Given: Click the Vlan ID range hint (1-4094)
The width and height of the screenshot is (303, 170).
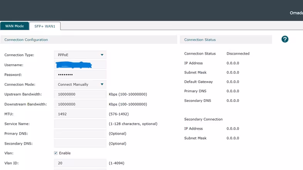Looking at the screenshot, I should 116,163.
